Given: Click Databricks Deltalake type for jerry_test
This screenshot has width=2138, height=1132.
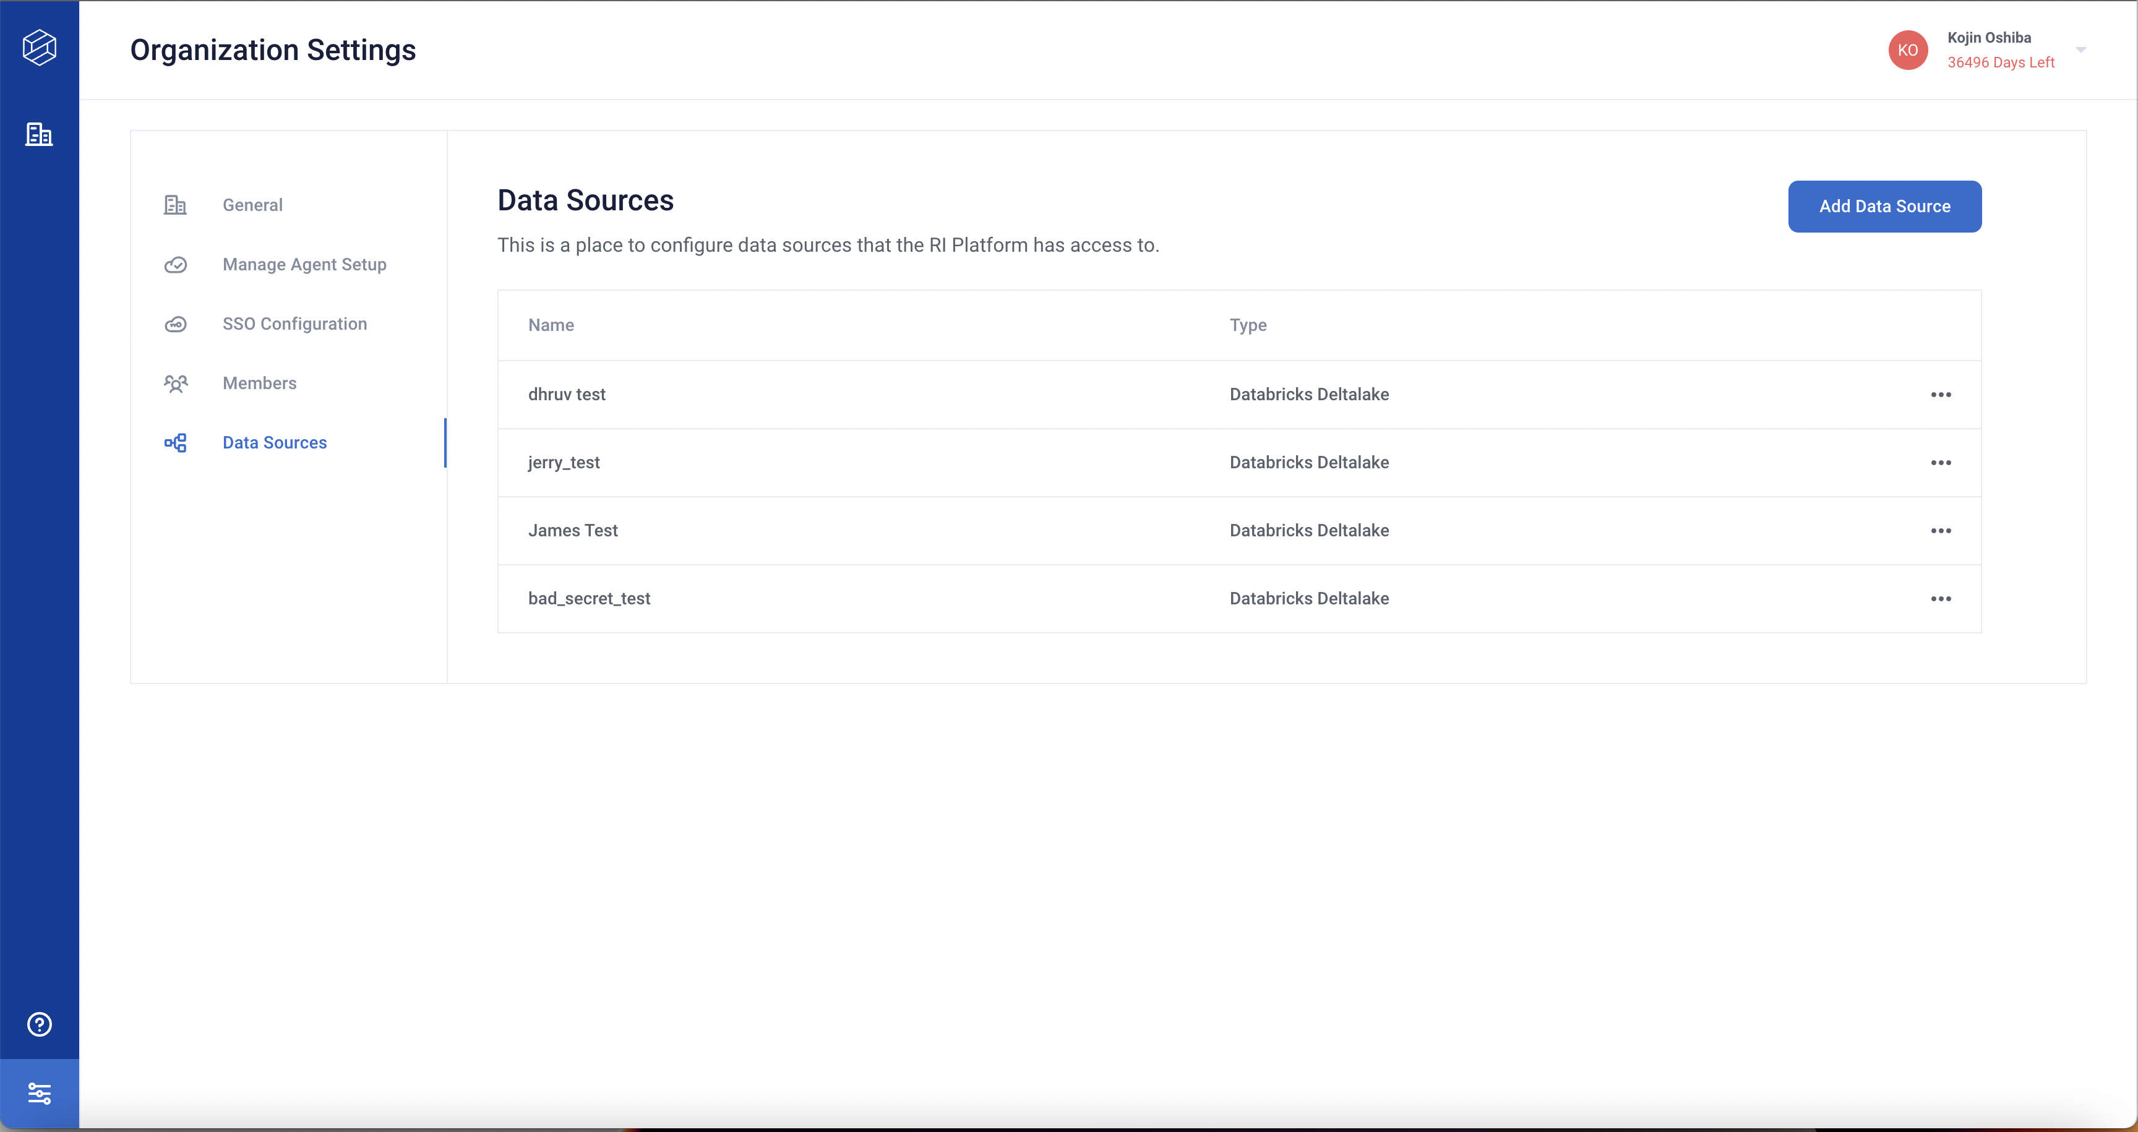Looking at the screenshot, I should click(x=1309, y=462).
